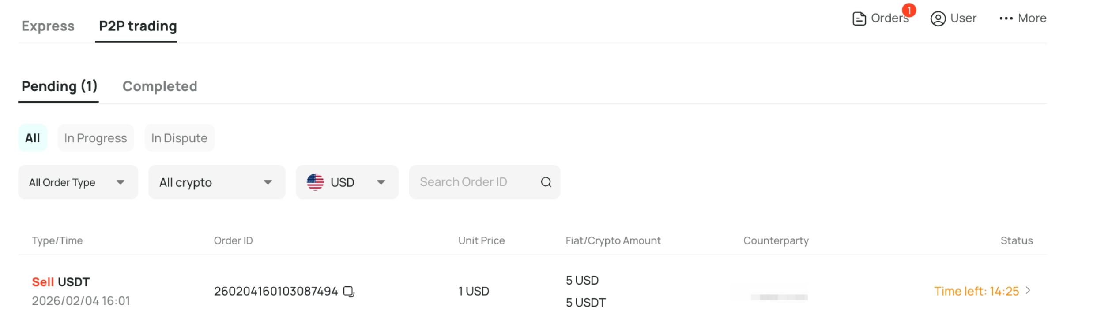
Task: Focus the Search Order ID field
Action: point(484,182)
